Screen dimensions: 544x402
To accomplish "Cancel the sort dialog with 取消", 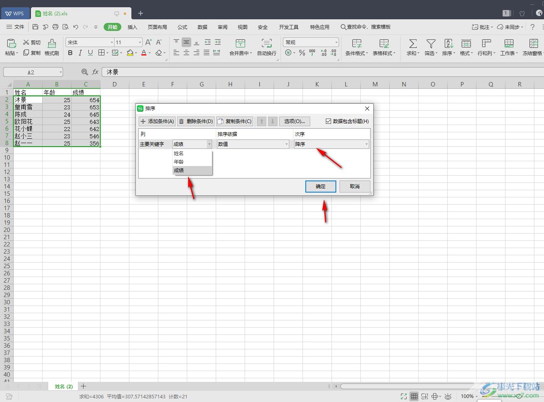I will pos(355,186).
